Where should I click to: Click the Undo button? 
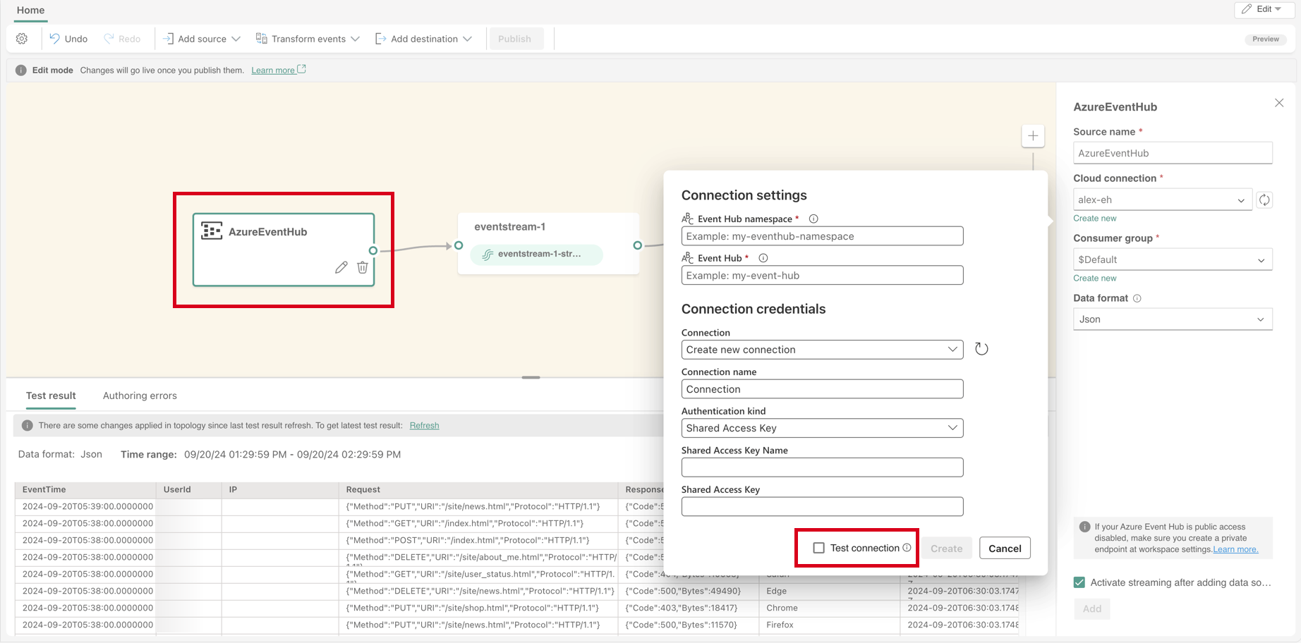point(68,39)
